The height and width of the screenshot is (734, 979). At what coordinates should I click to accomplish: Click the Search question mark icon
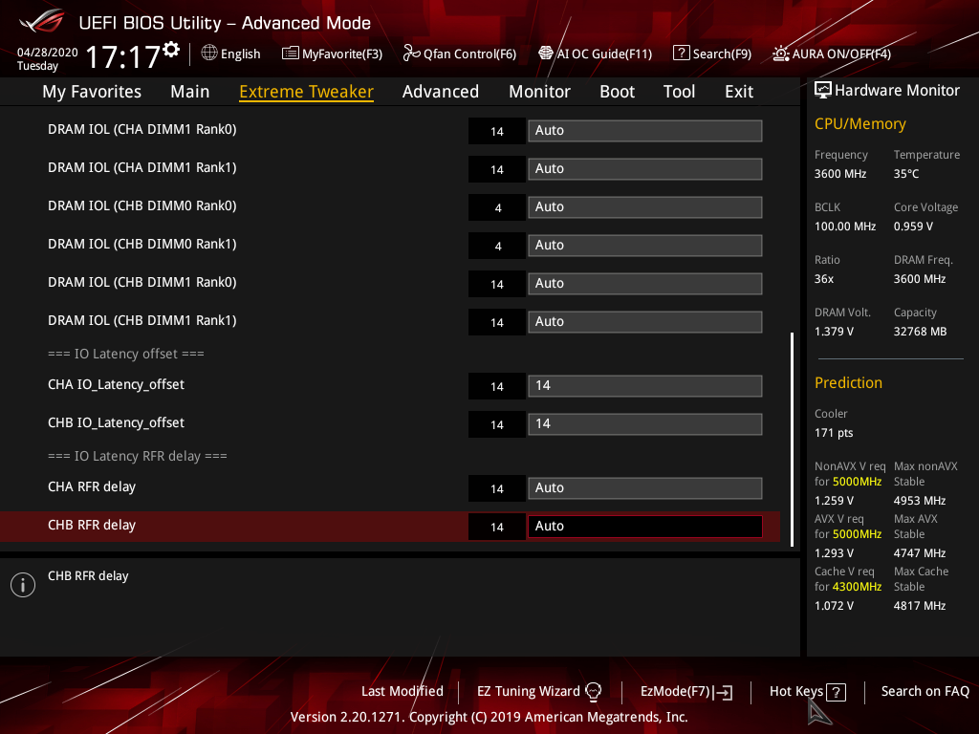click(x=681, y=54)
